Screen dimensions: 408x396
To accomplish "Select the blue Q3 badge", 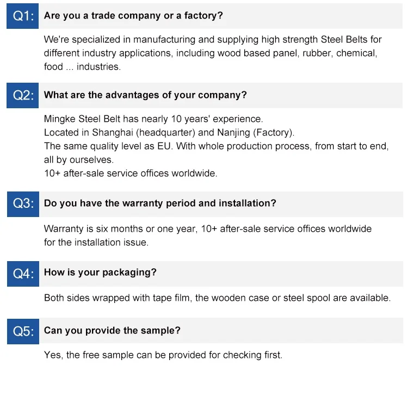I will pos(23,203).
